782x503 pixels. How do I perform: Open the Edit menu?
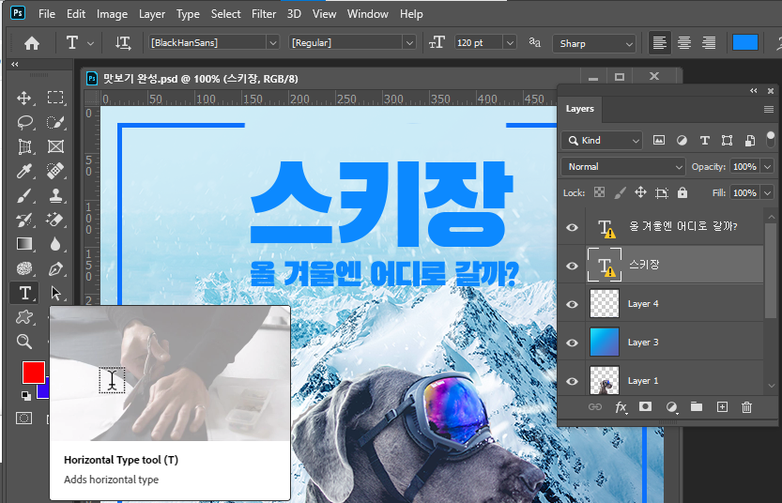pos(76,14)
